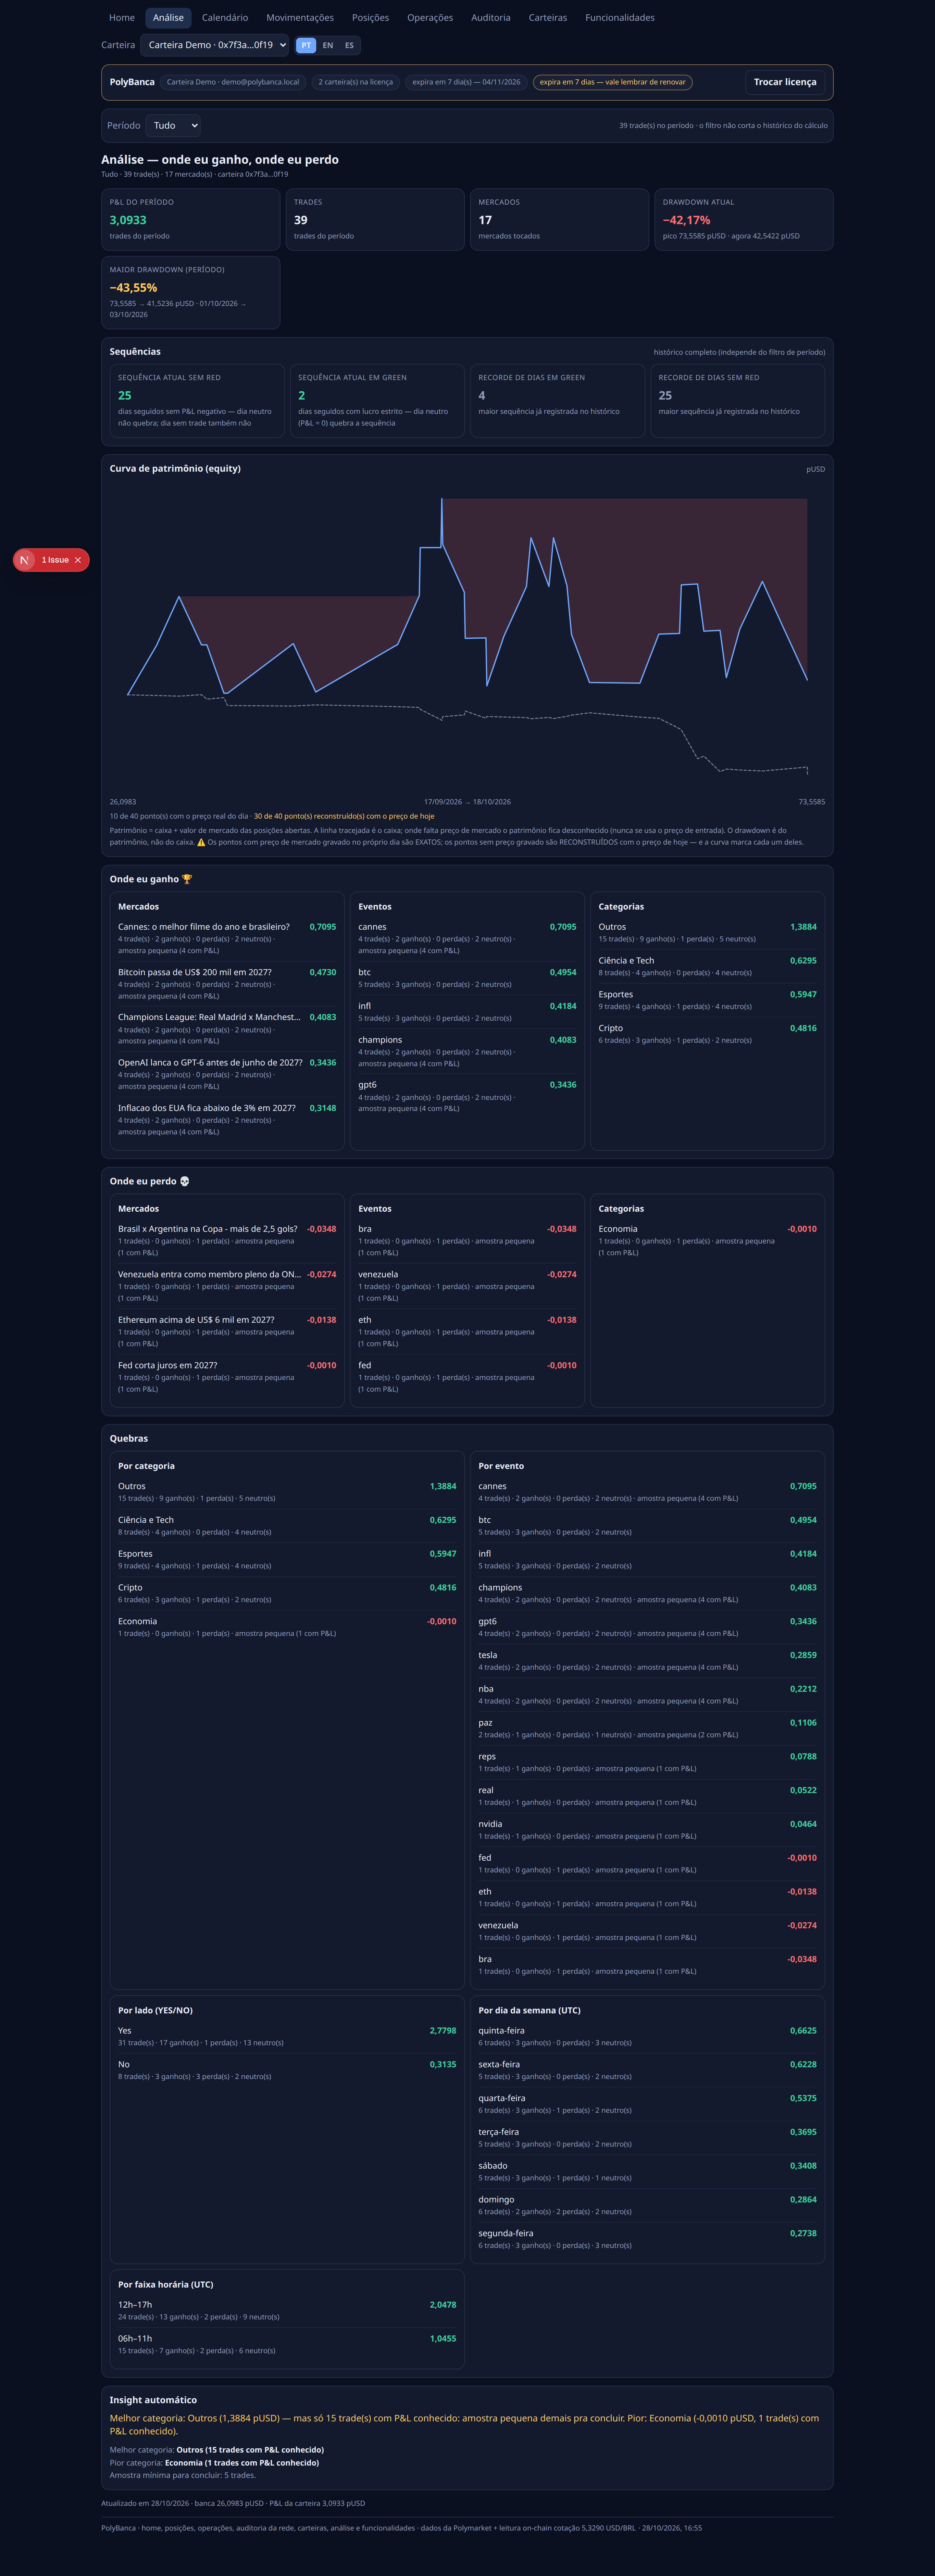935x2576 pixels.
Task: Click the Sequência atual sem red card
Action: [x=197, y=401]
